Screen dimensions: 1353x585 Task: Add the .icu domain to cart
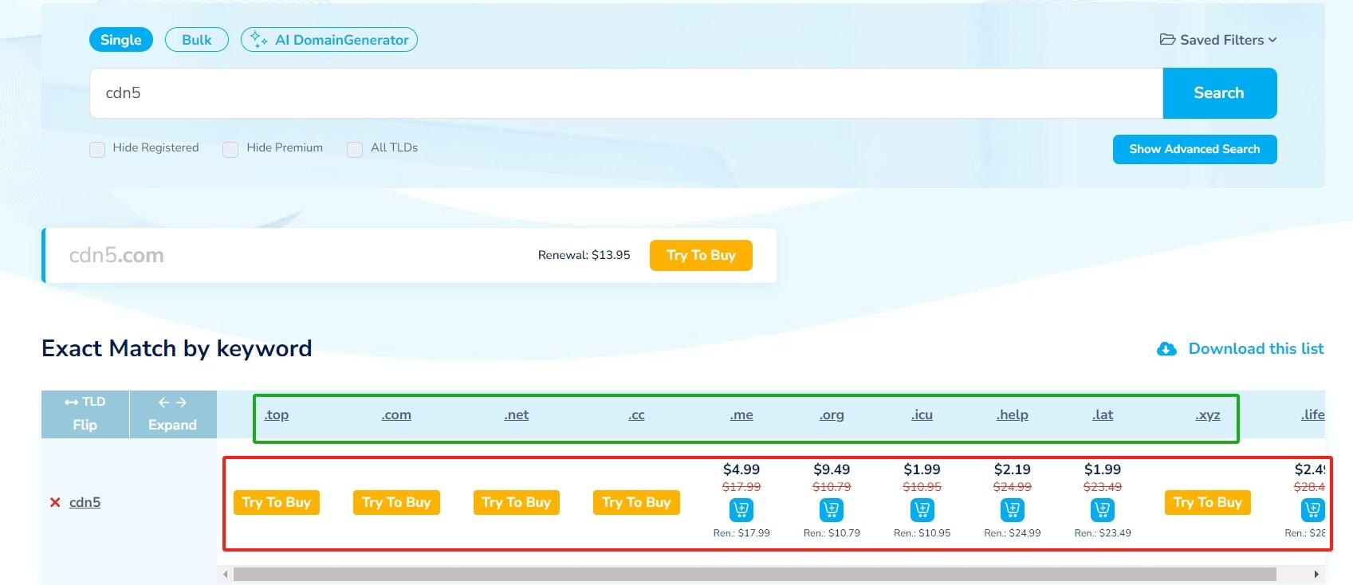922,509
